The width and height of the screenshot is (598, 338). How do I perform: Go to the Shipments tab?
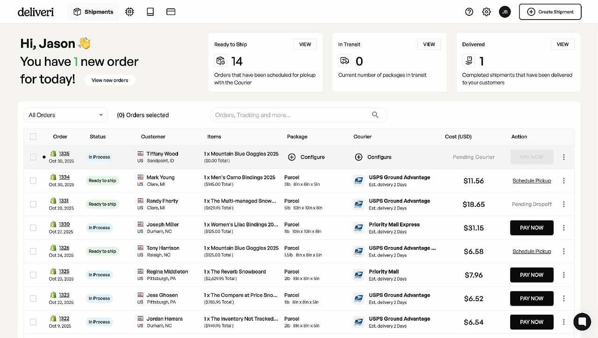(93, 12)
